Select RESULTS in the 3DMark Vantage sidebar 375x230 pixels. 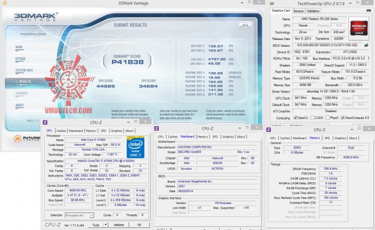(x=25, y=82)
